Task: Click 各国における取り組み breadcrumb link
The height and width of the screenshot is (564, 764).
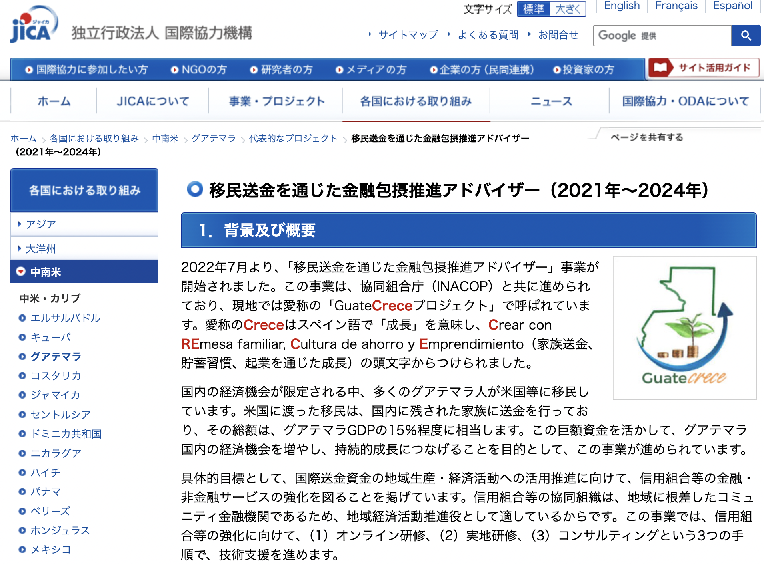Action: [94, 138]
